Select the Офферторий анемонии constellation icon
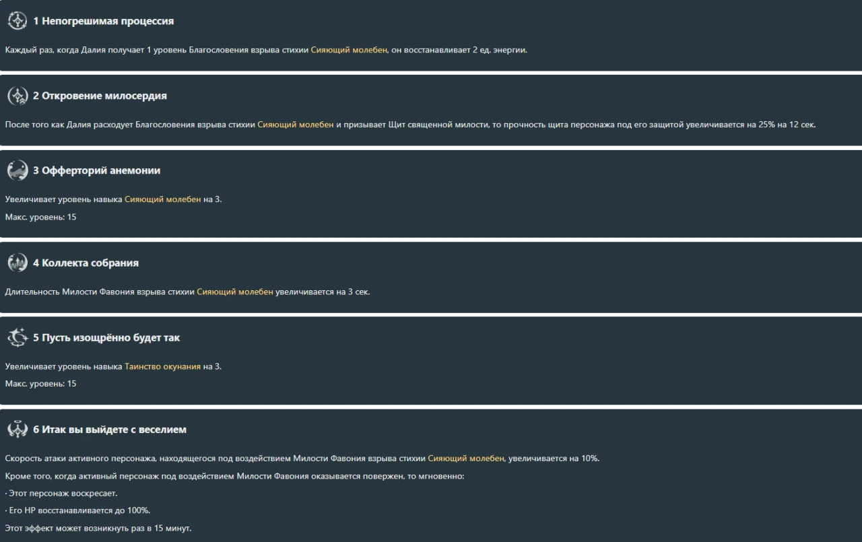This screenshot has height=542, width=862. tap(18, 170)
